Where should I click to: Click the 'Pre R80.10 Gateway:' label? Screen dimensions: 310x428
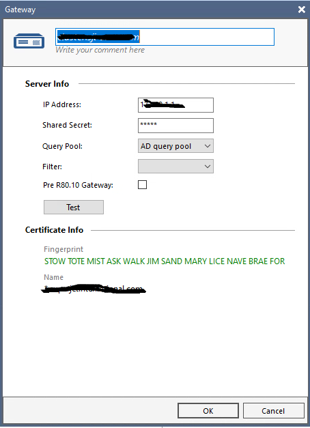click(78, 185)
